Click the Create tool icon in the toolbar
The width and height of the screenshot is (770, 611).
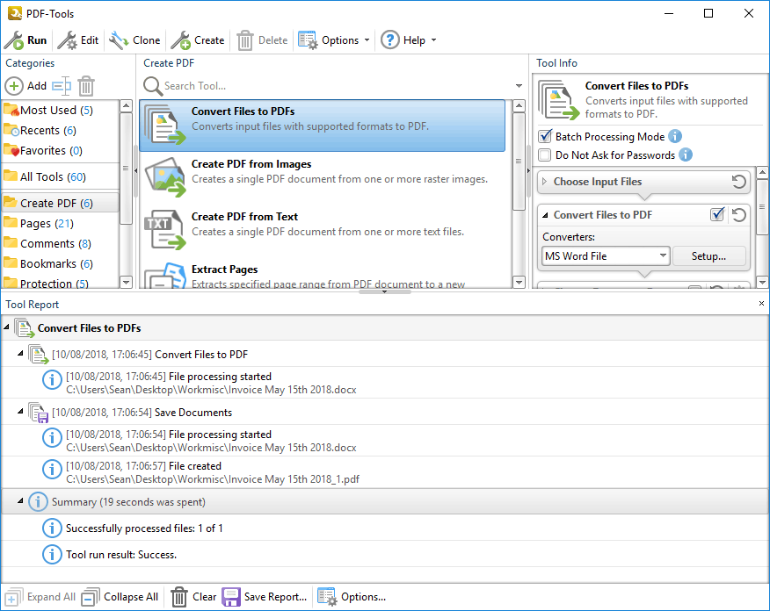point(180,40)
